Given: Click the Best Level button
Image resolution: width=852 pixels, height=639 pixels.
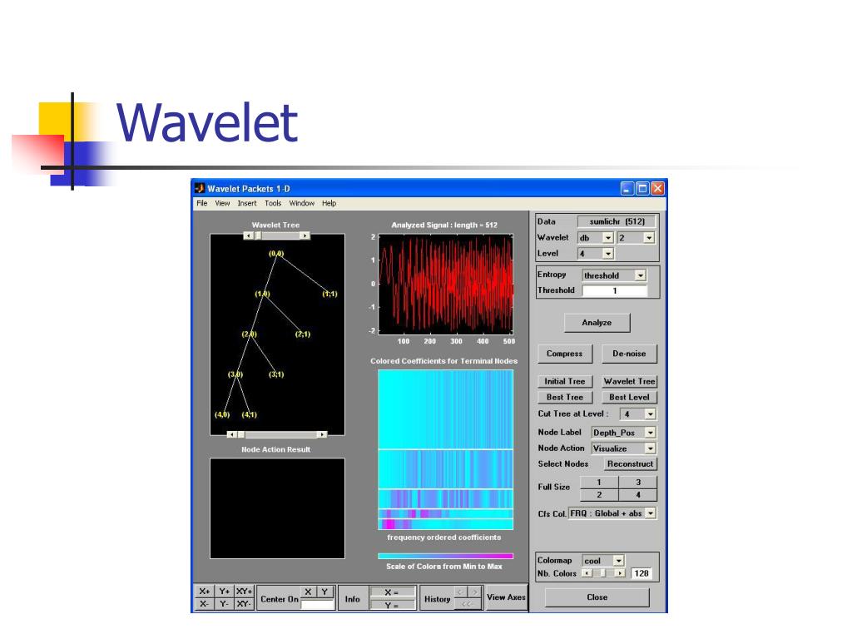Looking at the screenshot, I should [629, 397].
